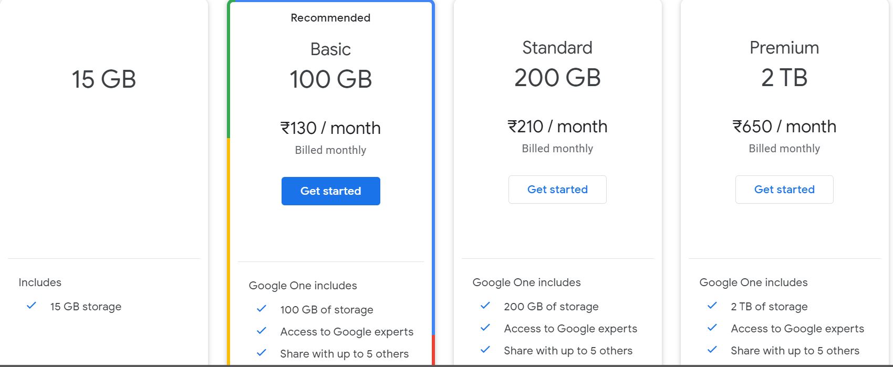The image size is (893, 367).
Task: Click the Premium 2 TB plan title
Action: (784, 48)
